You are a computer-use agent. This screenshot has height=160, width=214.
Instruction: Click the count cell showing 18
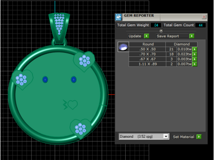[x=171, y=54]
